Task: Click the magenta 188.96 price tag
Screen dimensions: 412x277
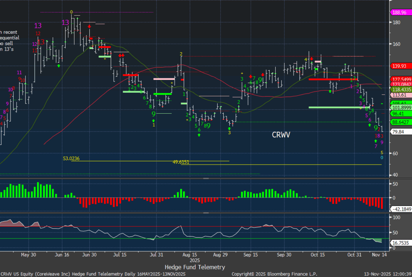Action: tap(401, 12)
